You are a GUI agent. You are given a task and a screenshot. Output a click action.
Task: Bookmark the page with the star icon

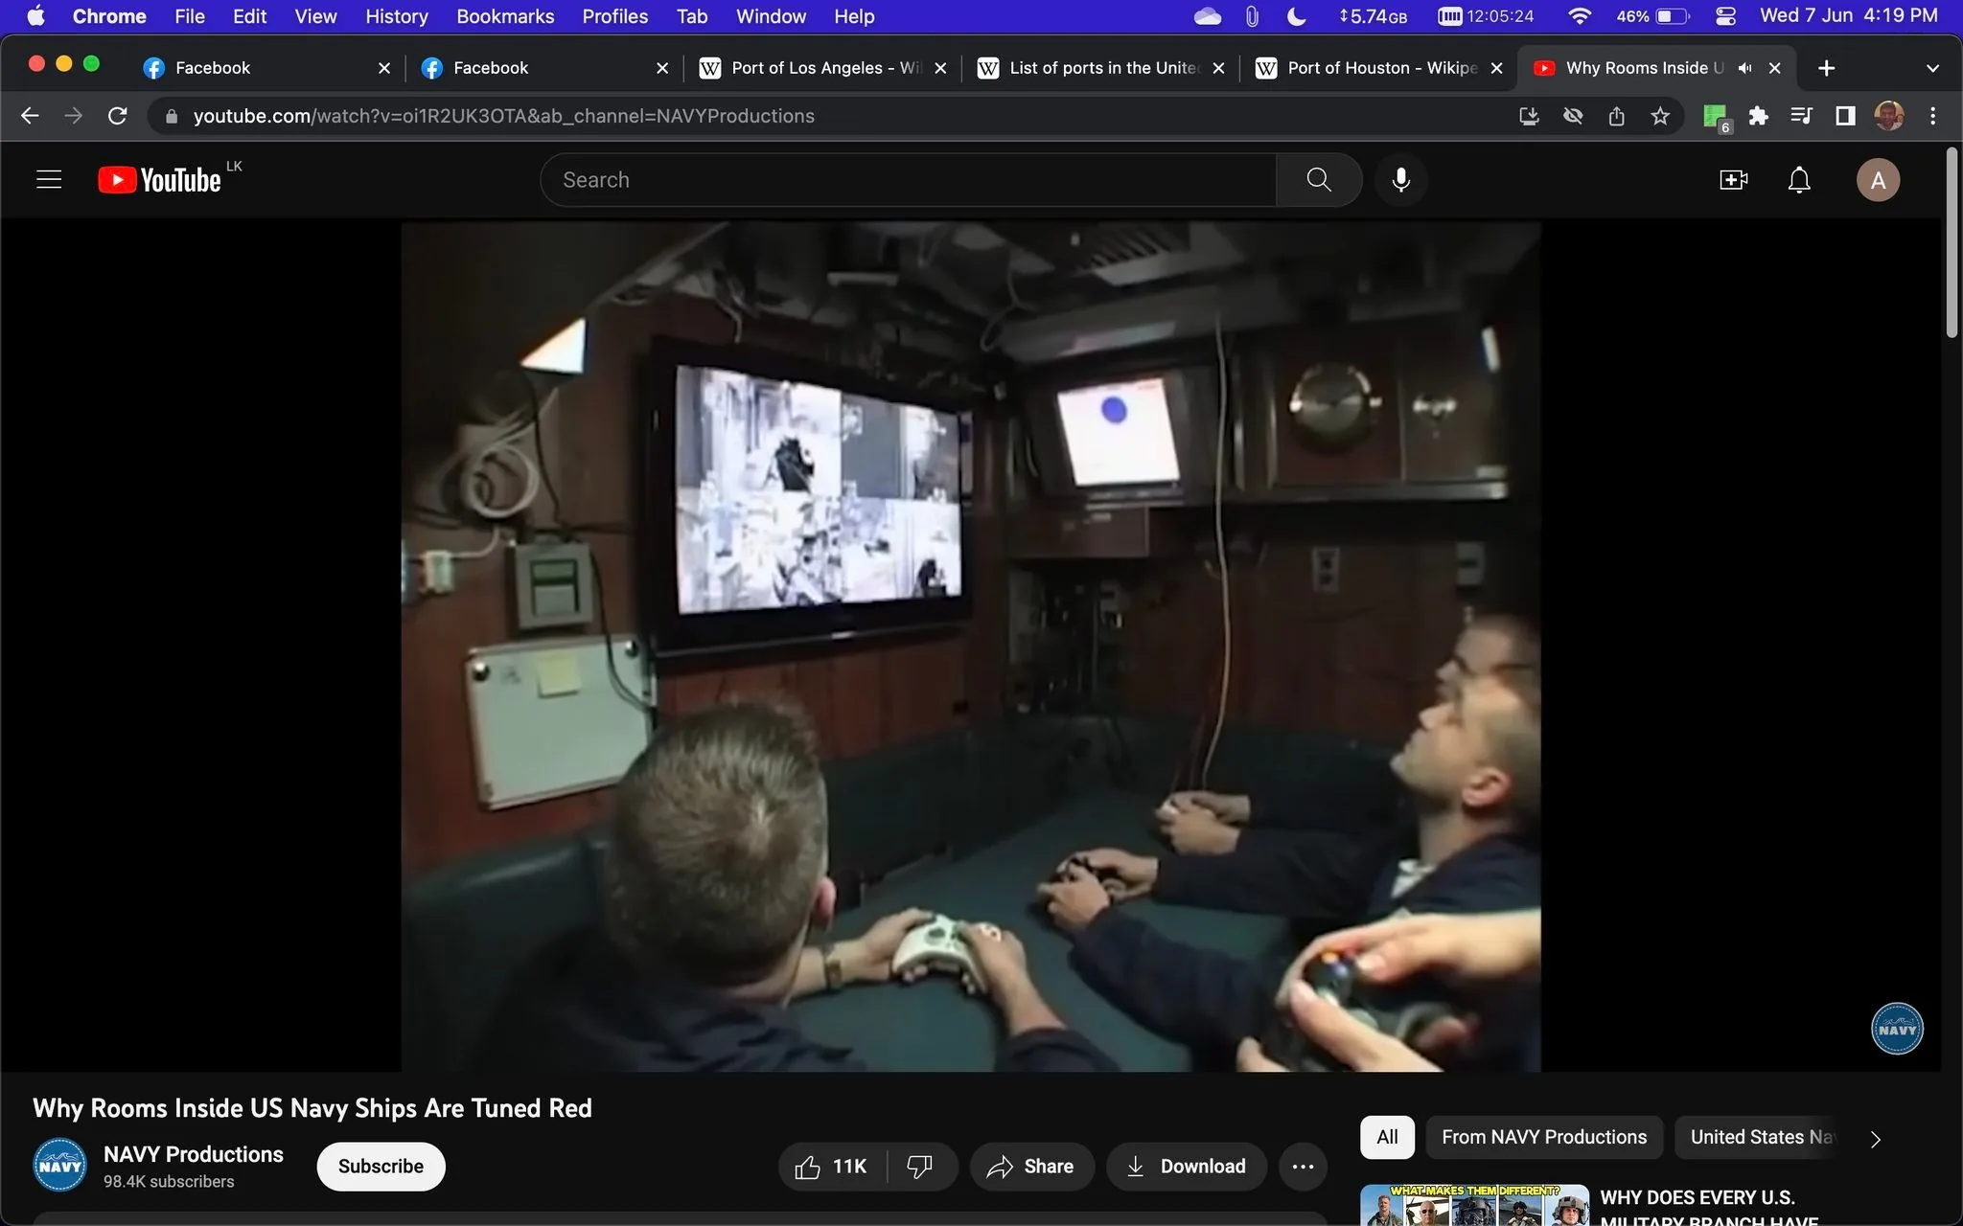[1661, 115]
